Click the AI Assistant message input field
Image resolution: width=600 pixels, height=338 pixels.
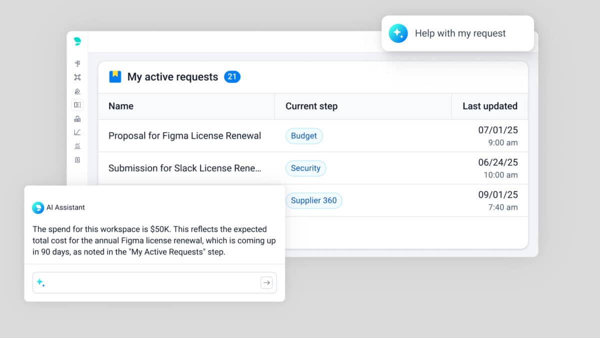(150, 283)
